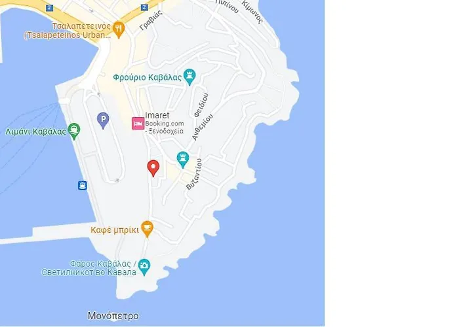Select the teal castle pin near Βυζαντίου
The width and height of the screenshot is (459, 327).
click(x=183, y=160)
